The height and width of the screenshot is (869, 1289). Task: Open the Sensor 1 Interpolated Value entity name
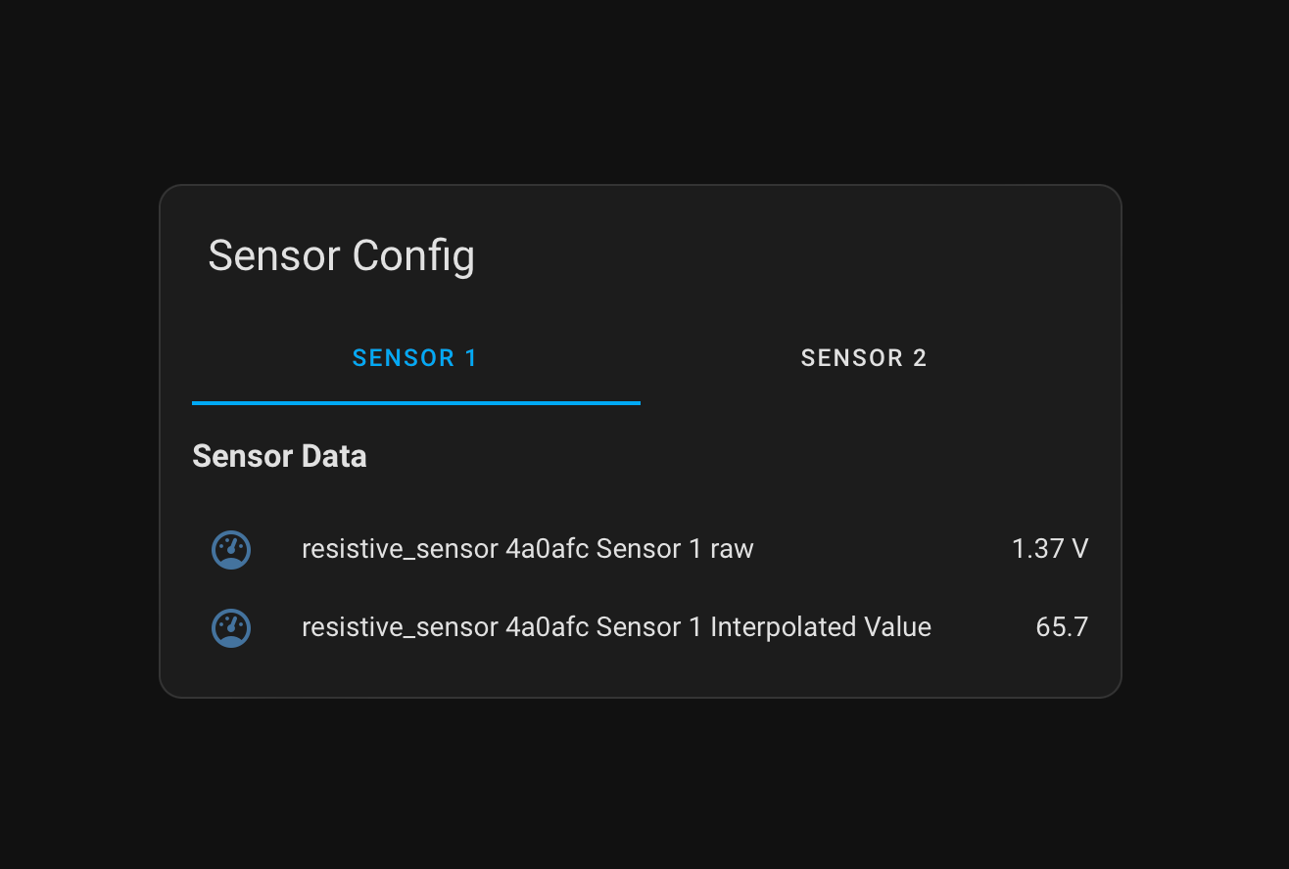pyautogui.click(x=616, y=627)
